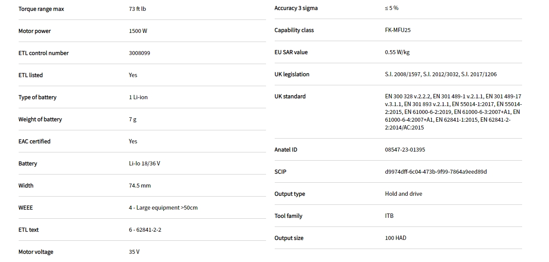This screenshot has height=262, width=549.
Task: Click the 0.55 W/kg SAR value
Action: [x=397, y=52]
